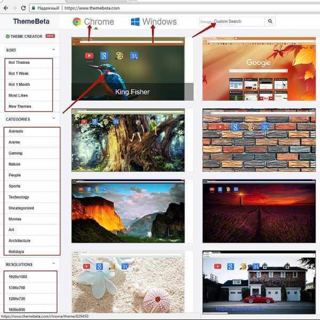Sort by Most Likes
The height and width of the screenshot is (320, 320).
pyautogui.click(x=18, y=95)
